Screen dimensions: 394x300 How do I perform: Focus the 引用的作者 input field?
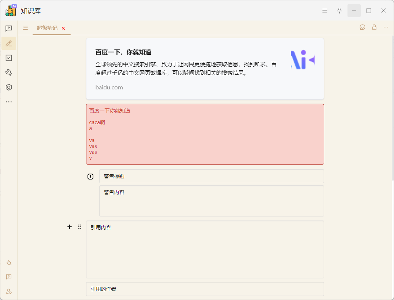click(205, 289)
